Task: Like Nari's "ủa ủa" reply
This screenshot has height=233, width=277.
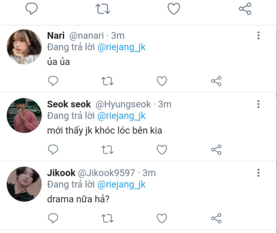Action: coord(162,81)
